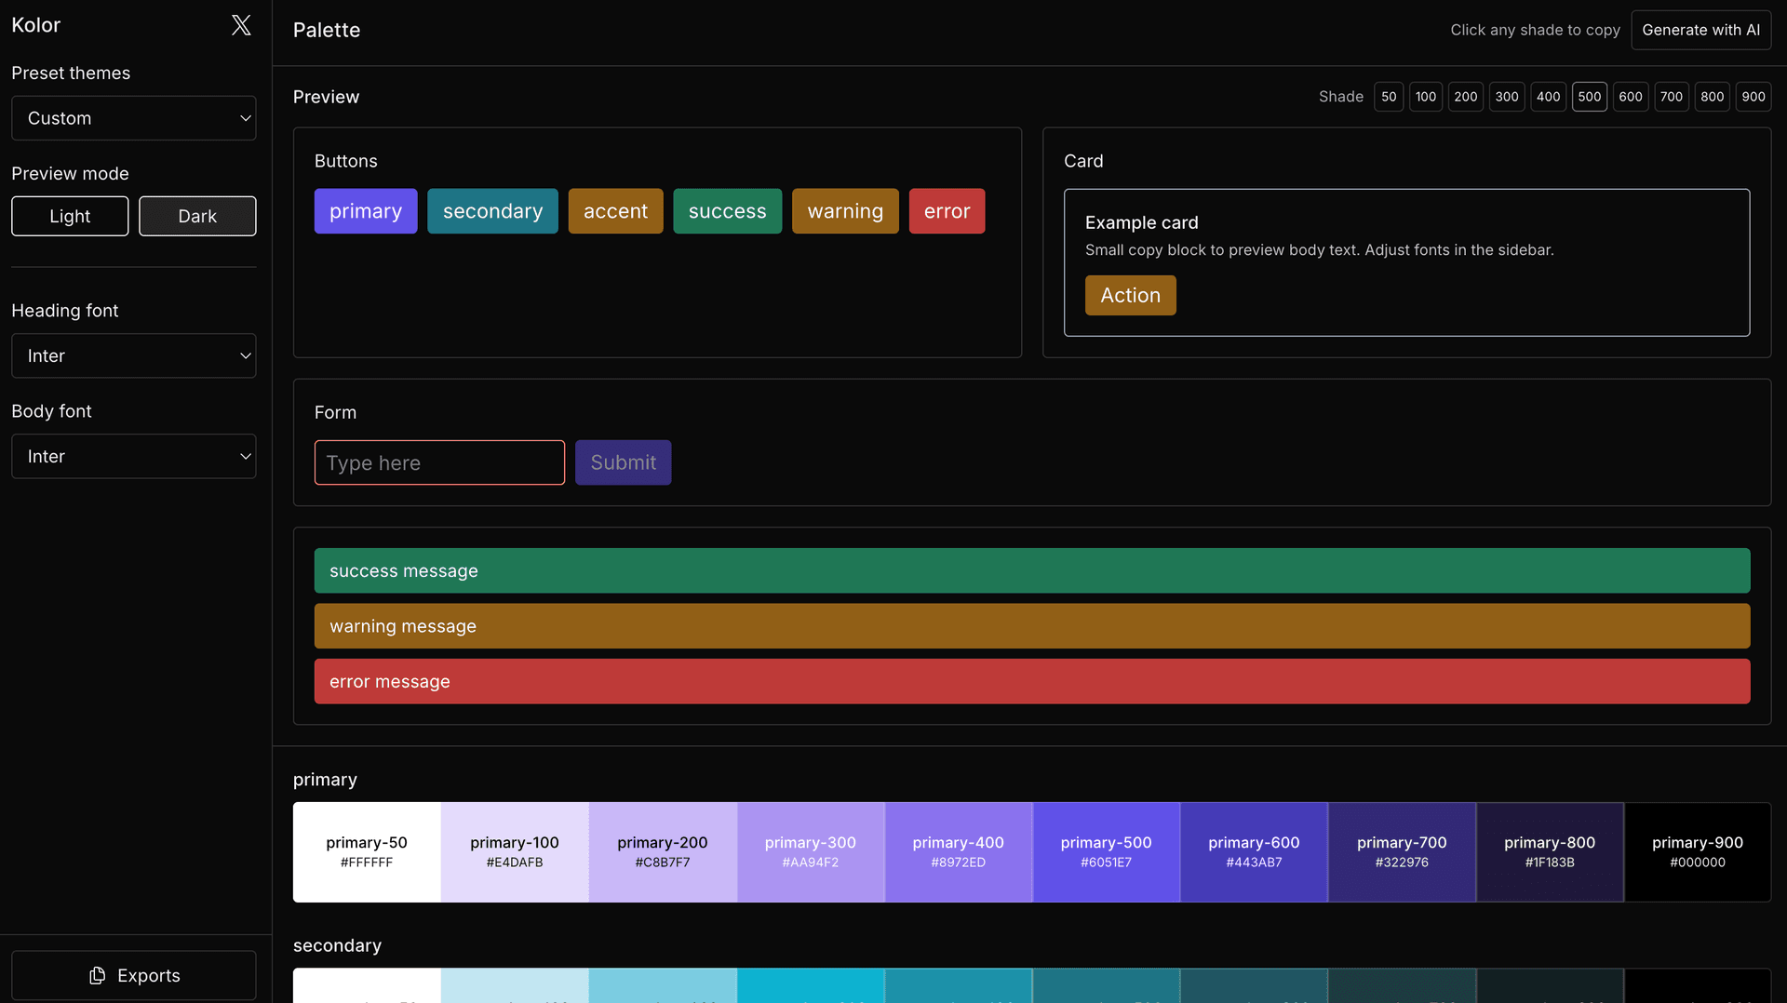Close the sidebar with the X icon

(240, 25)
